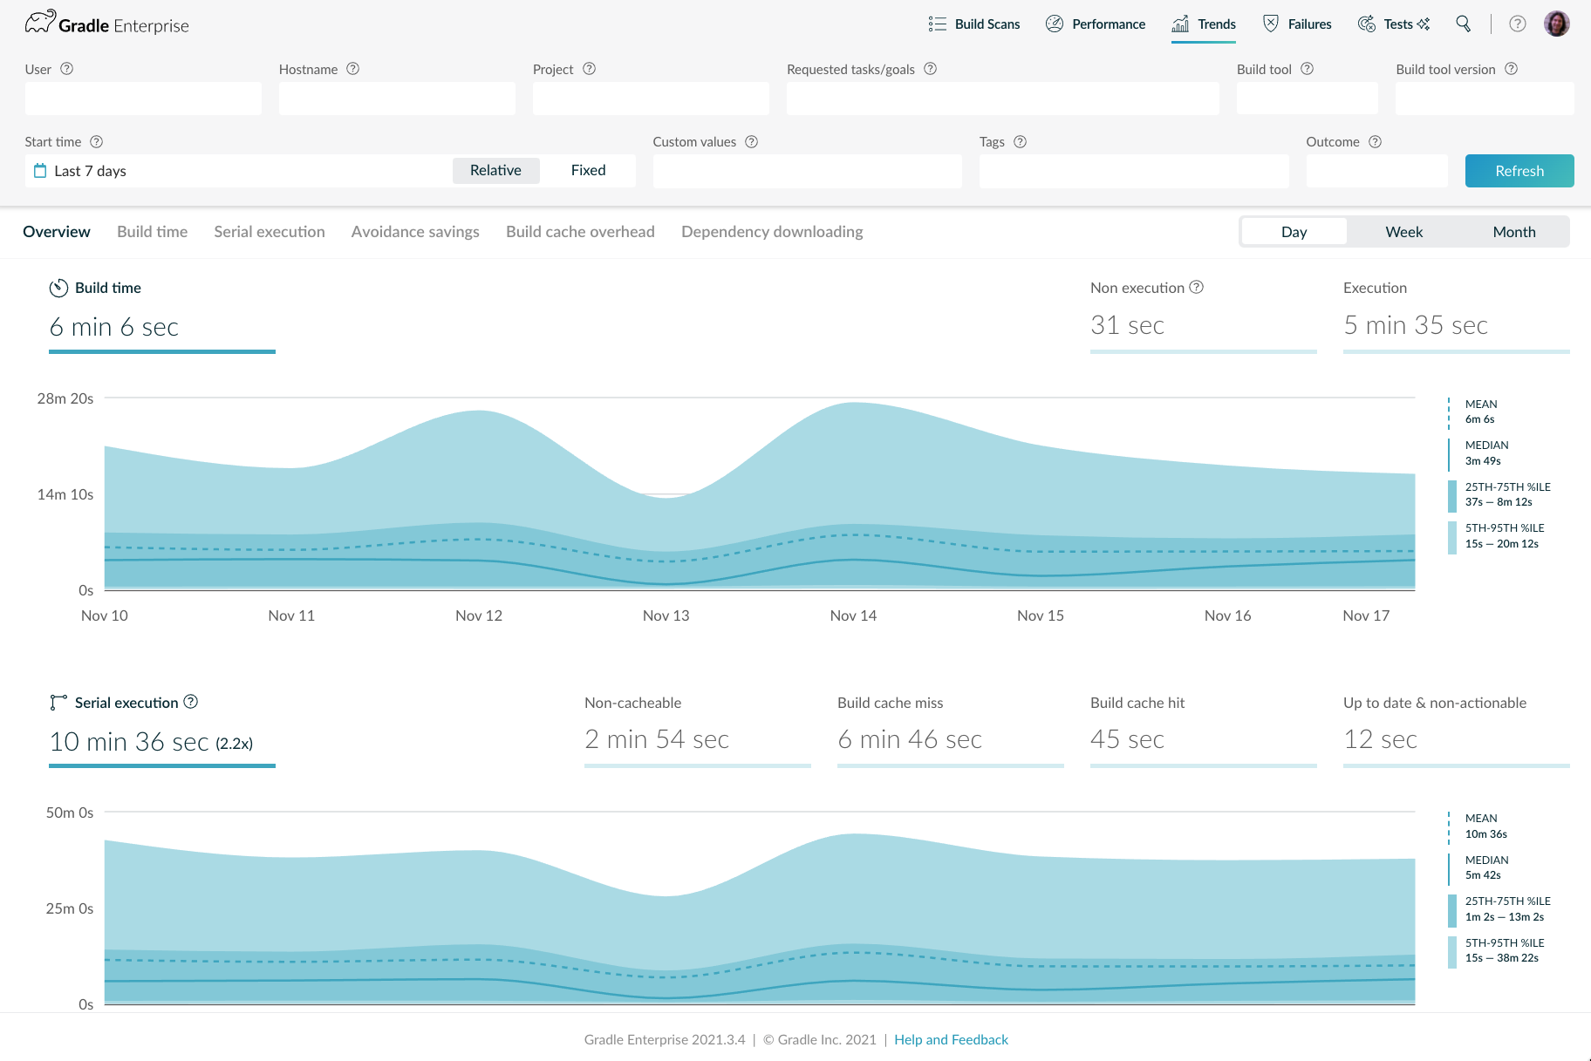Image resolution: width=1591 pixels, height=1061 pixels.
Task: Open the search magnifier icon
Action: coord(1463,24)
